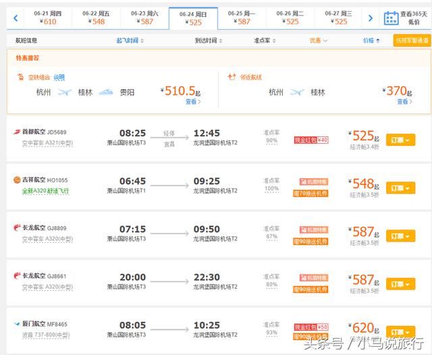Viewport: 432px width, 355px height.
Task: Click the Xiamen Airlines logo for MF8465
Action: (16, 324)
